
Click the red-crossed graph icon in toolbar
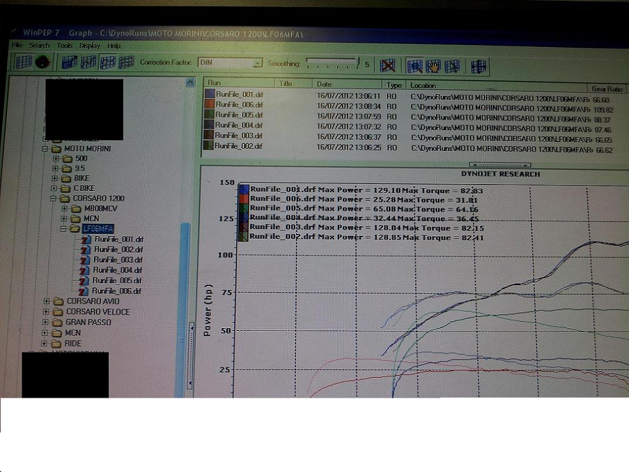[388, 65]
